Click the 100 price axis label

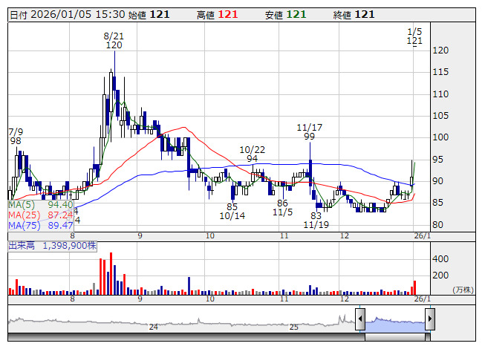[x=440, y=137]
